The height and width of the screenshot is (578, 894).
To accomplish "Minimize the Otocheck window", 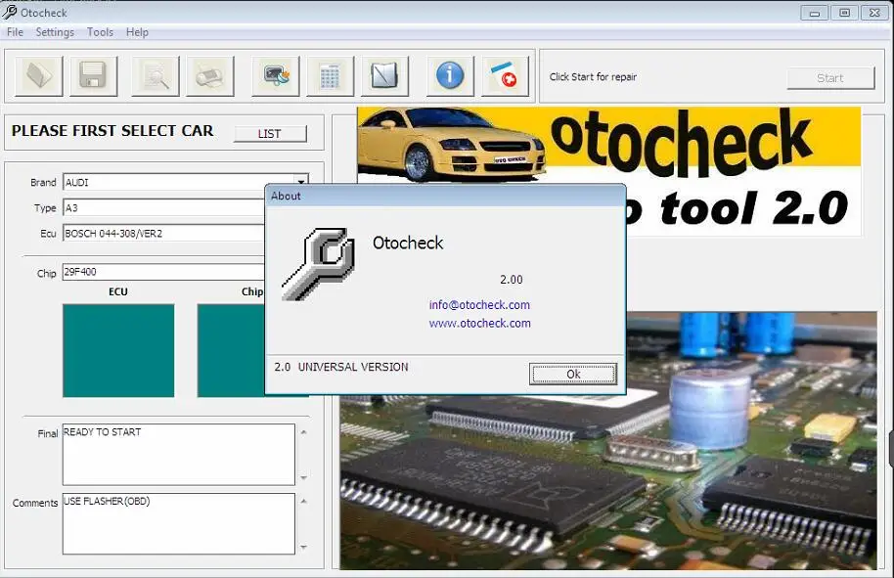I will pos(815,13).
